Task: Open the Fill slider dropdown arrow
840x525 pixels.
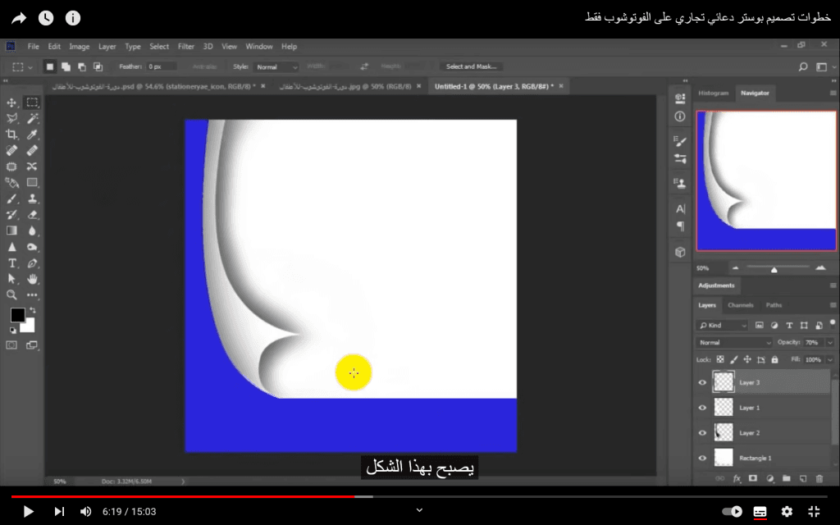Action: pos(830,359)
